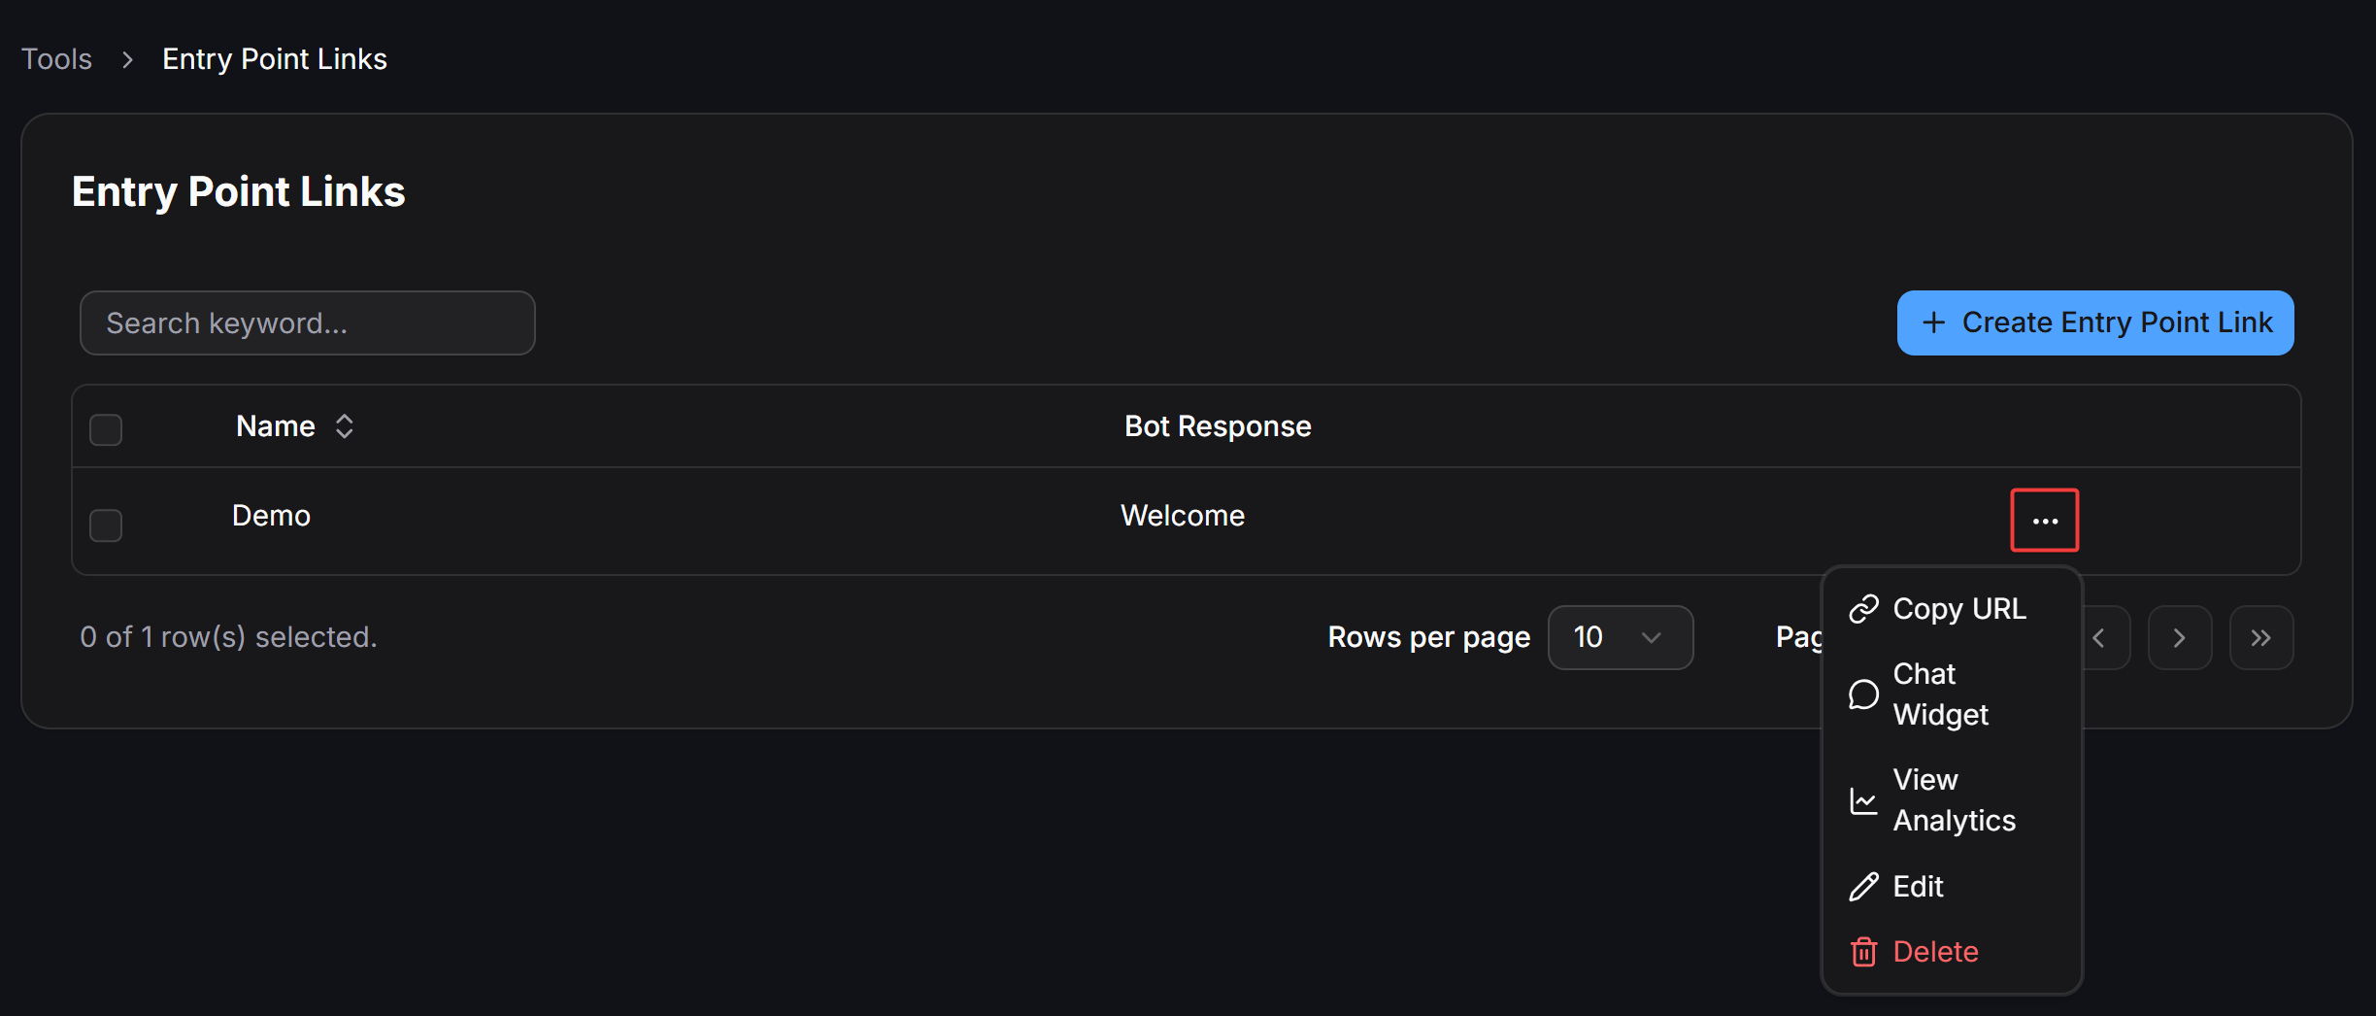2376x1016 pixels.
Task: Jump to the last page double arrow
Action: pyautogui.click(x=2261, y=637)
